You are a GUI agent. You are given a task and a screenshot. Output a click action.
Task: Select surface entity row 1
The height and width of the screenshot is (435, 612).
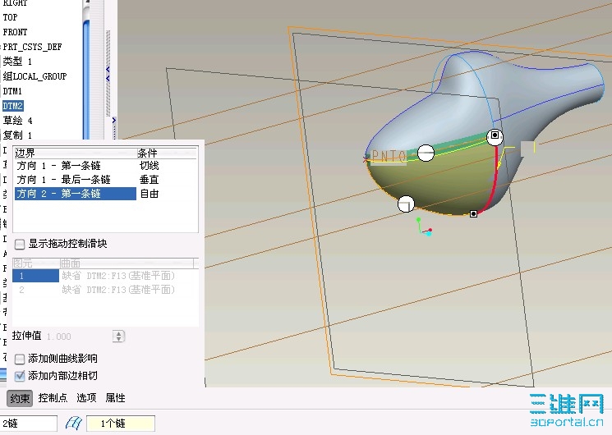[x=104, y=276]
